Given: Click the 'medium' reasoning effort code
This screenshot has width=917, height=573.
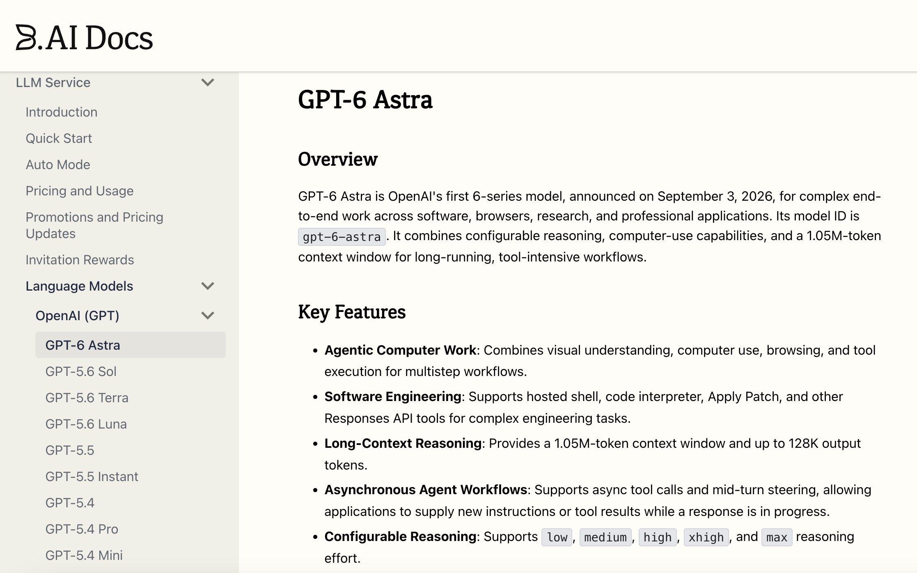Looking at the screenshot, I should pyautogui.click(x=605, y=537).
